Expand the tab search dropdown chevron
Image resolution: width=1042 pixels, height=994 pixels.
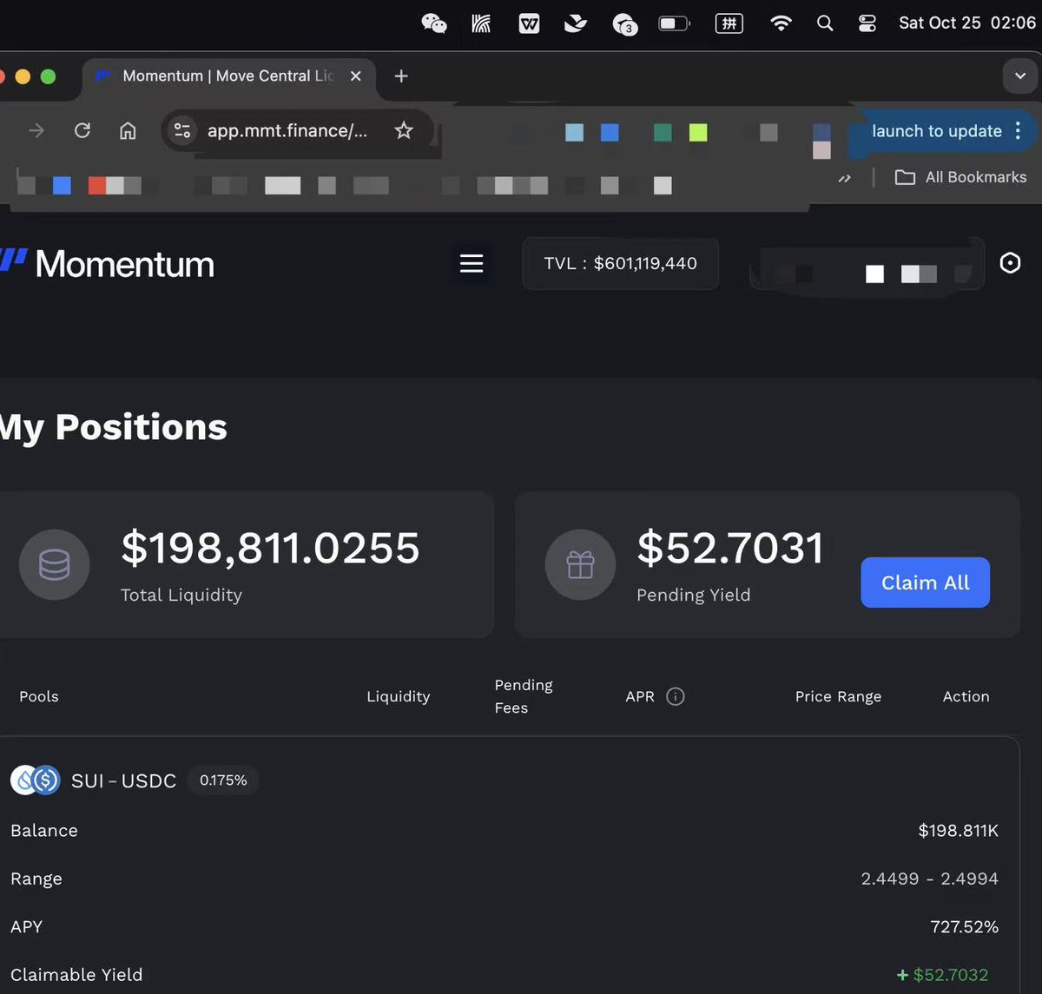click(1020, 76)
